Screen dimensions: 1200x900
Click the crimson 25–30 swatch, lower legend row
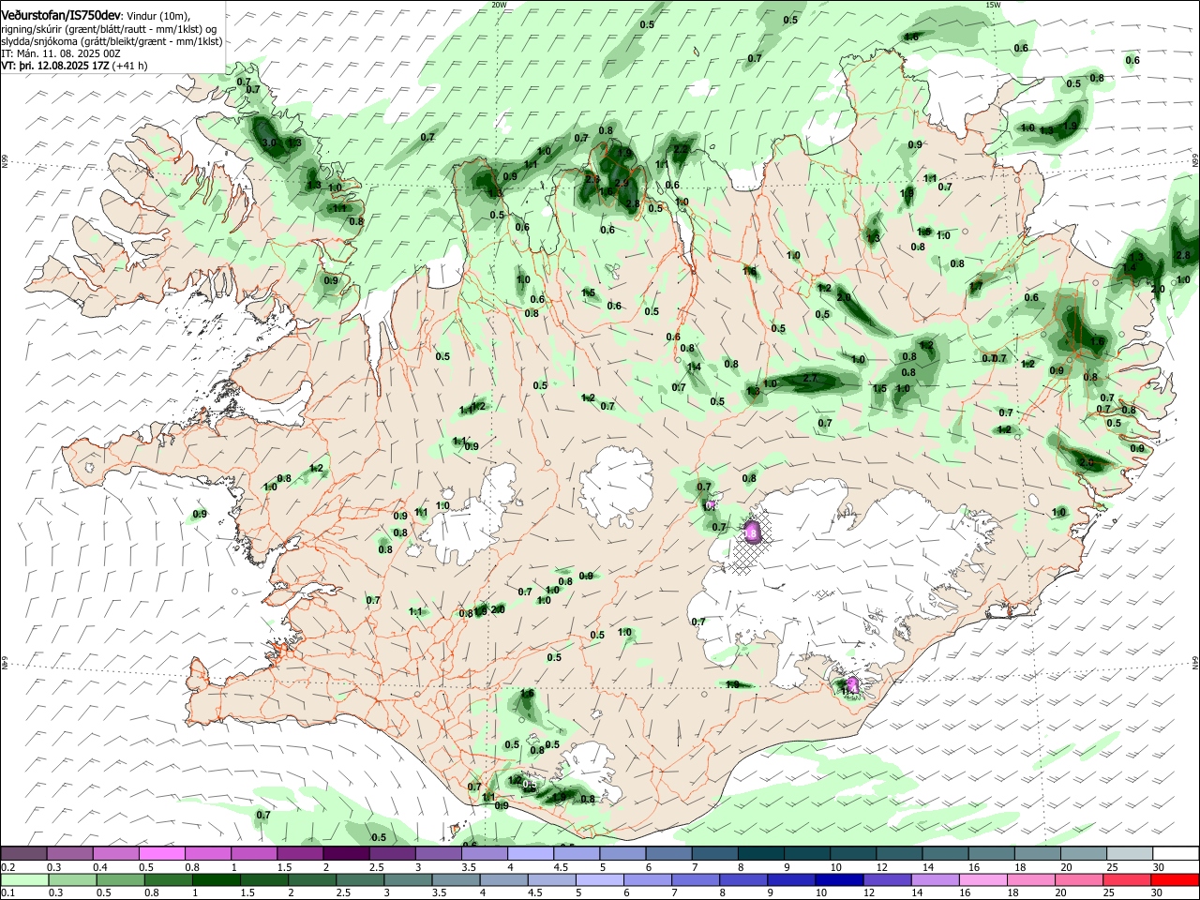pyautogui.click(x=1128, y=880)
